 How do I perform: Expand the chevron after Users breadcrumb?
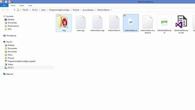click(x=47, y=10)
